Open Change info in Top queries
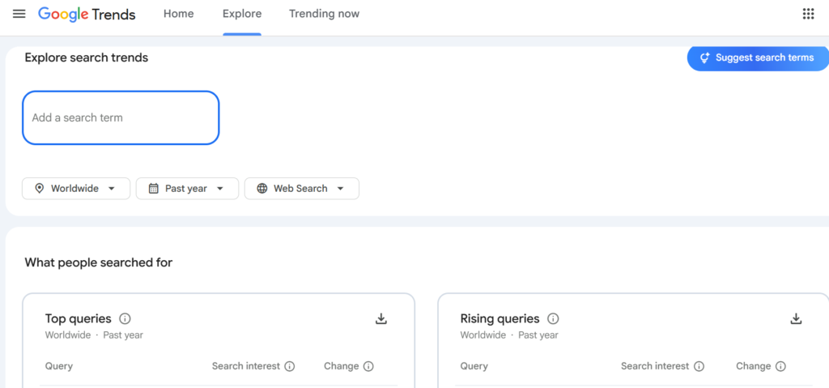The image size is (829, 388). [x=368, y=366]
